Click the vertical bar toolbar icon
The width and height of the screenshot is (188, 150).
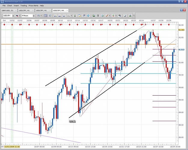[98, 16]
